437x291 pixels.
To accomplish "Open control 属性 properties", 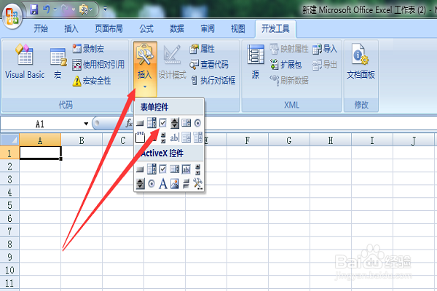I will (x=202, y=49).
